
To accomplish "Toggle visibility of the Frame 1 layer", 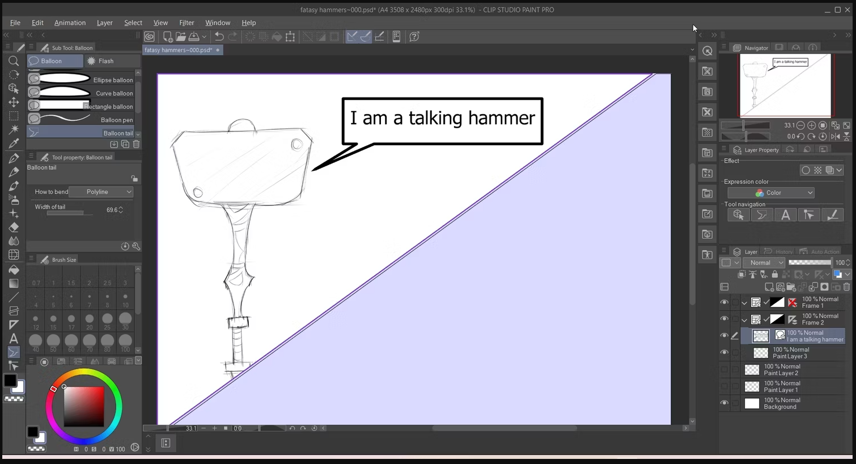I will (724, 302).
